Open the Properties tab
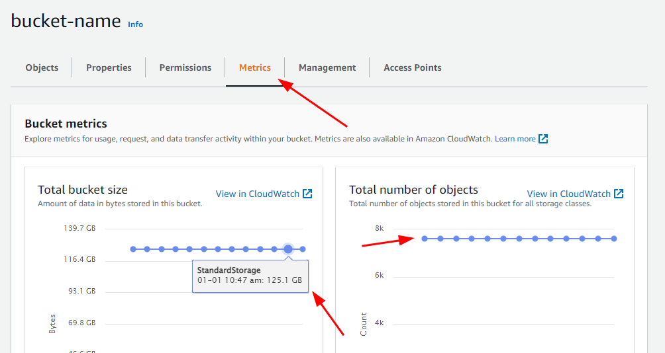The height and width of the screenshot is (353, 665). (109, 67)
